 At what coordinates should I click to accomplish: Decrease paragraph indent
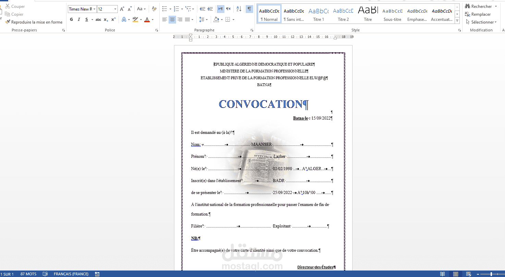click(x=202, y=9)
